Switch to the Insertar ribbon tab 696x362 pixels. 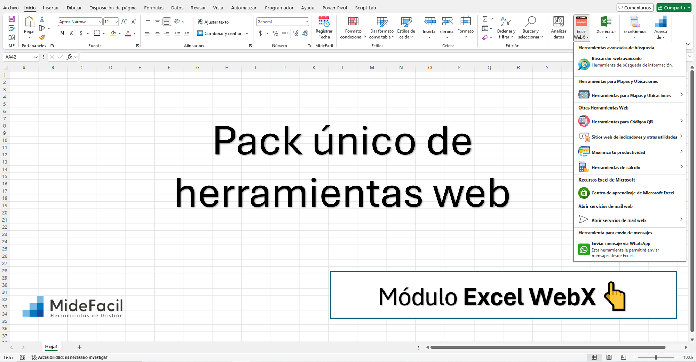(51, 8)
